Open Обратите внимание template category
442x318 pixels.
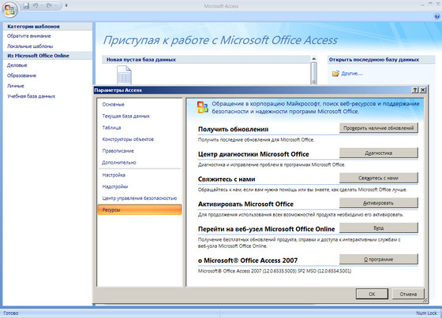point(28,36)
